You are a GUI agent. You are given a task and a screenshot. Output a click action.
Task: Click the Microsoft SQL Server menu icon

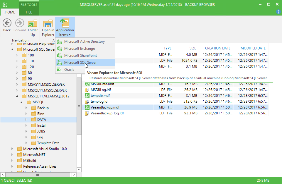tap(59, 63)
